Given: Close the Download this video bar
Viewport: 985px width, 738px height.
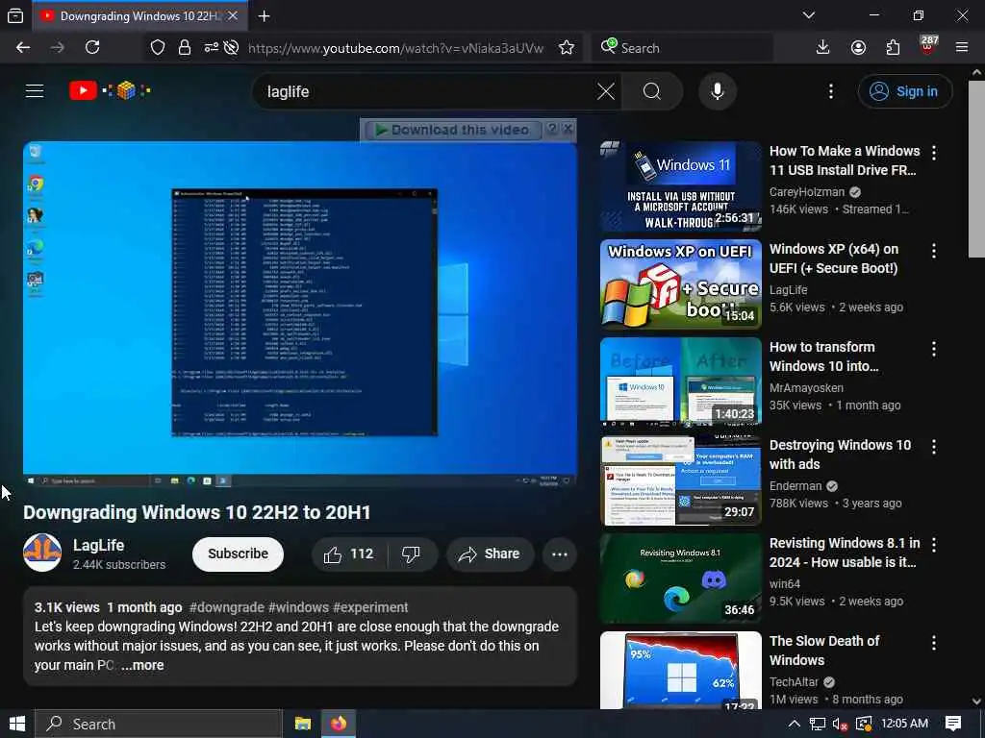Looking at the screenshot, I should tap(568, 129).
